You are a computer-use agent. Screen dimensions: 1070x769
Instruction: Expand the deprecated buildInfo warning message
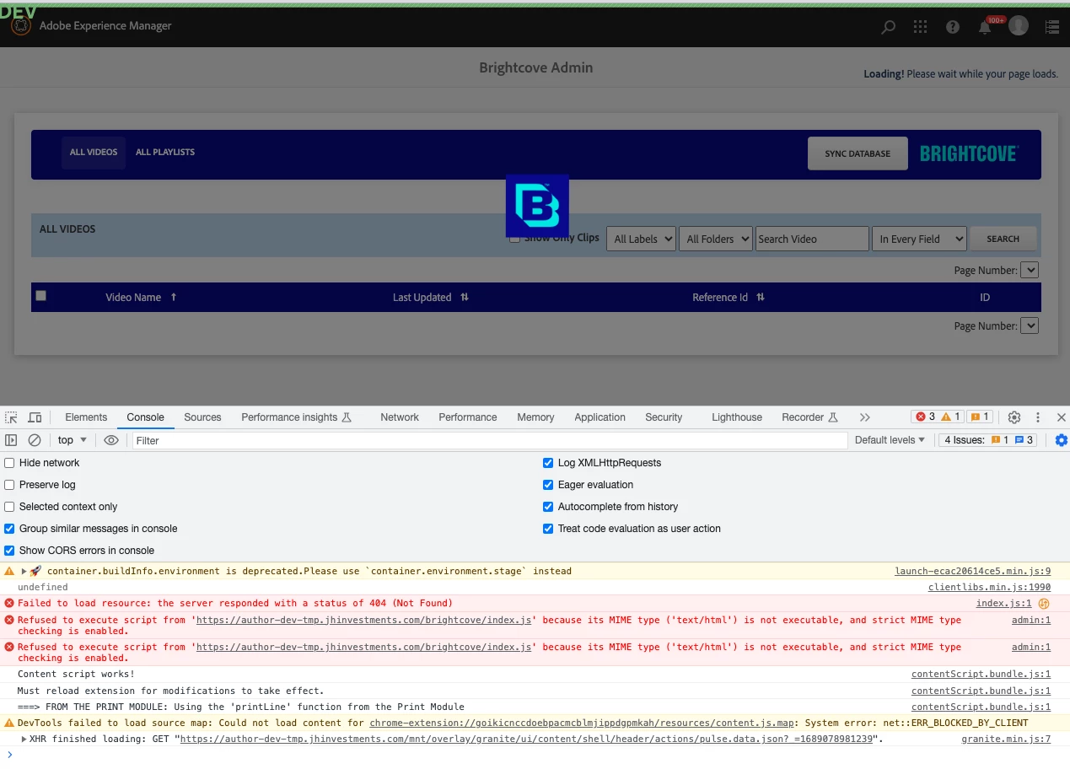[x=24, y=571]
